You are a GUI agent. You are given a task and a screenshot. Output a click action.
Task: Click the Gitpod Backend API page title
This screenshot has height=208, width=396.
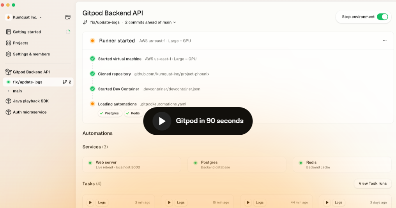click(113, 13)
